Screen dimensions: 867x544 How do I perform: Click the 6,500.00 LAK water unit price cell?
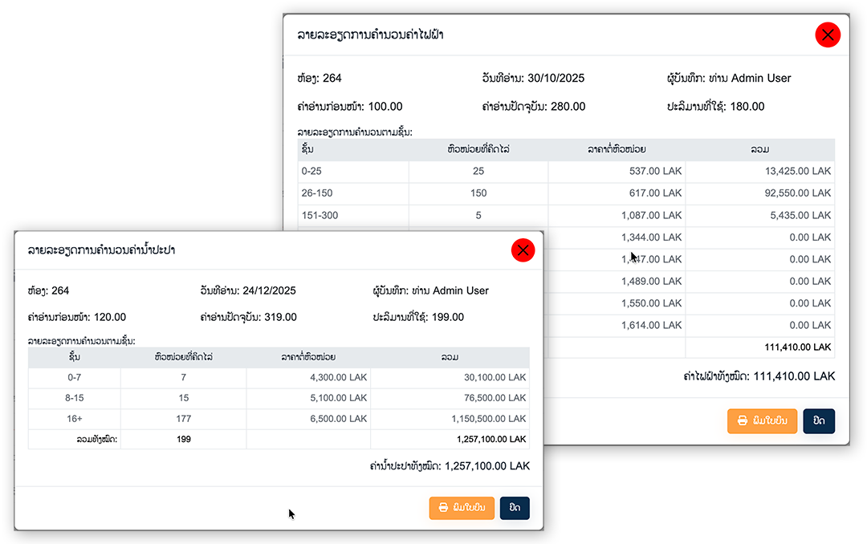pos(308,419)
